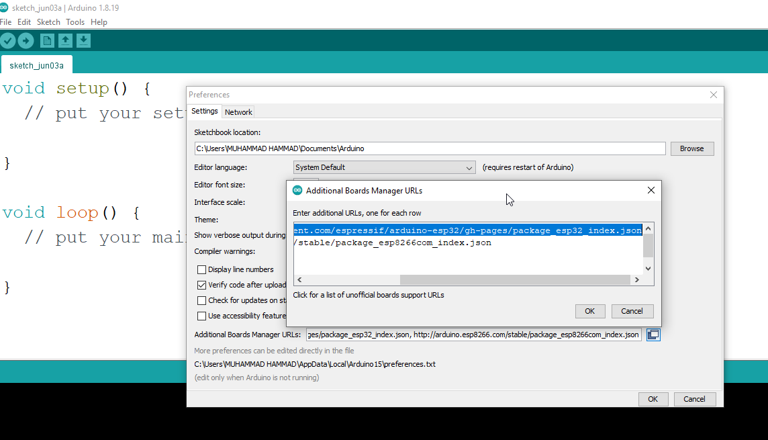
Task: Open the Tools menu
Action: [x=75, y=22]
